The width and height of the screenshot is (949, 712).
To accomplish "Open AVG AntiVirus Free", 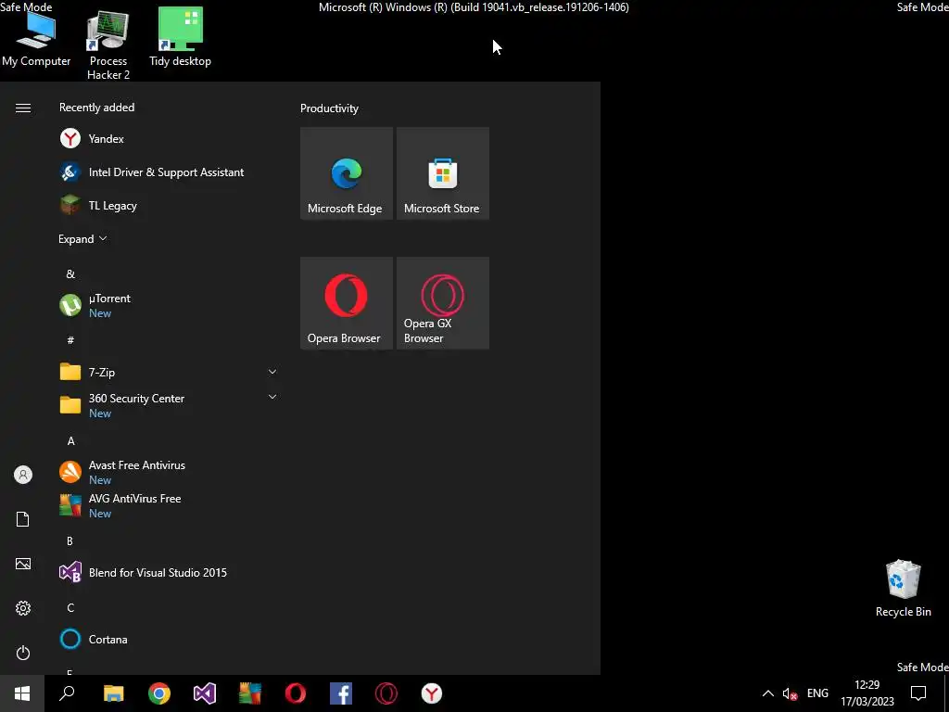I will pos(167,505).
